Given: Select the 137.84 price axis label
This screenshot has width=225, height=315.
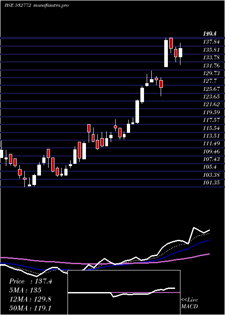Looking at the screenshot, I should [x=211, y=42].
